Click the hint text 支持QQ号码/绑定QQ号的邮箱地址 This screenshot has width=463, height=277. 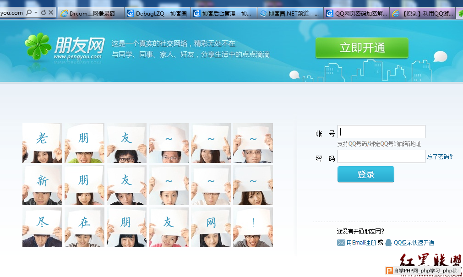(379, 144)
